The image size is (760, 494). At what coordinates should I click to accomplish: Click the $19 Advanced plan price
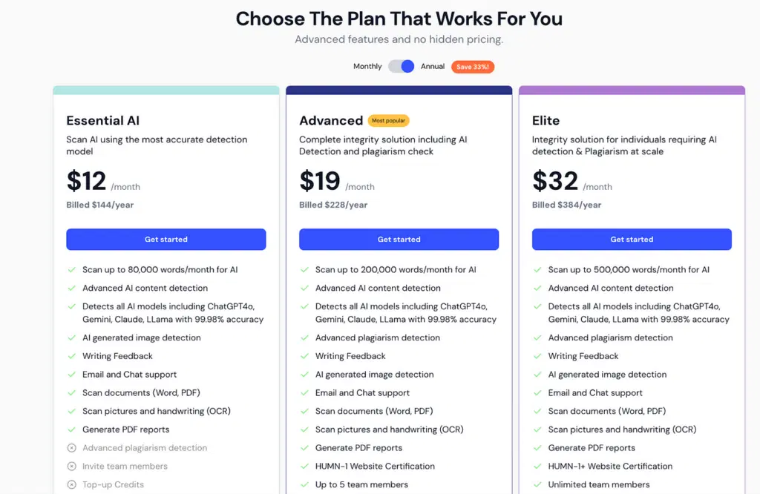click(x=320, y=181)
